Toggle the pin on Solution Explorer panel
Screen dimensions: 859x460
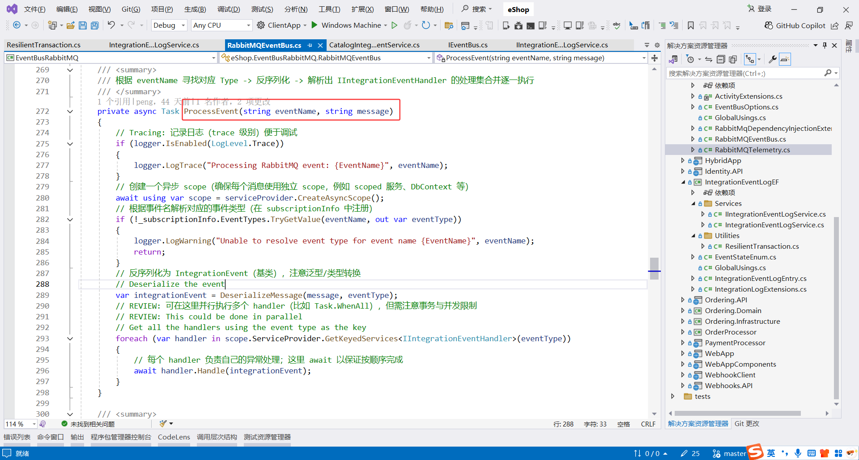825,45
